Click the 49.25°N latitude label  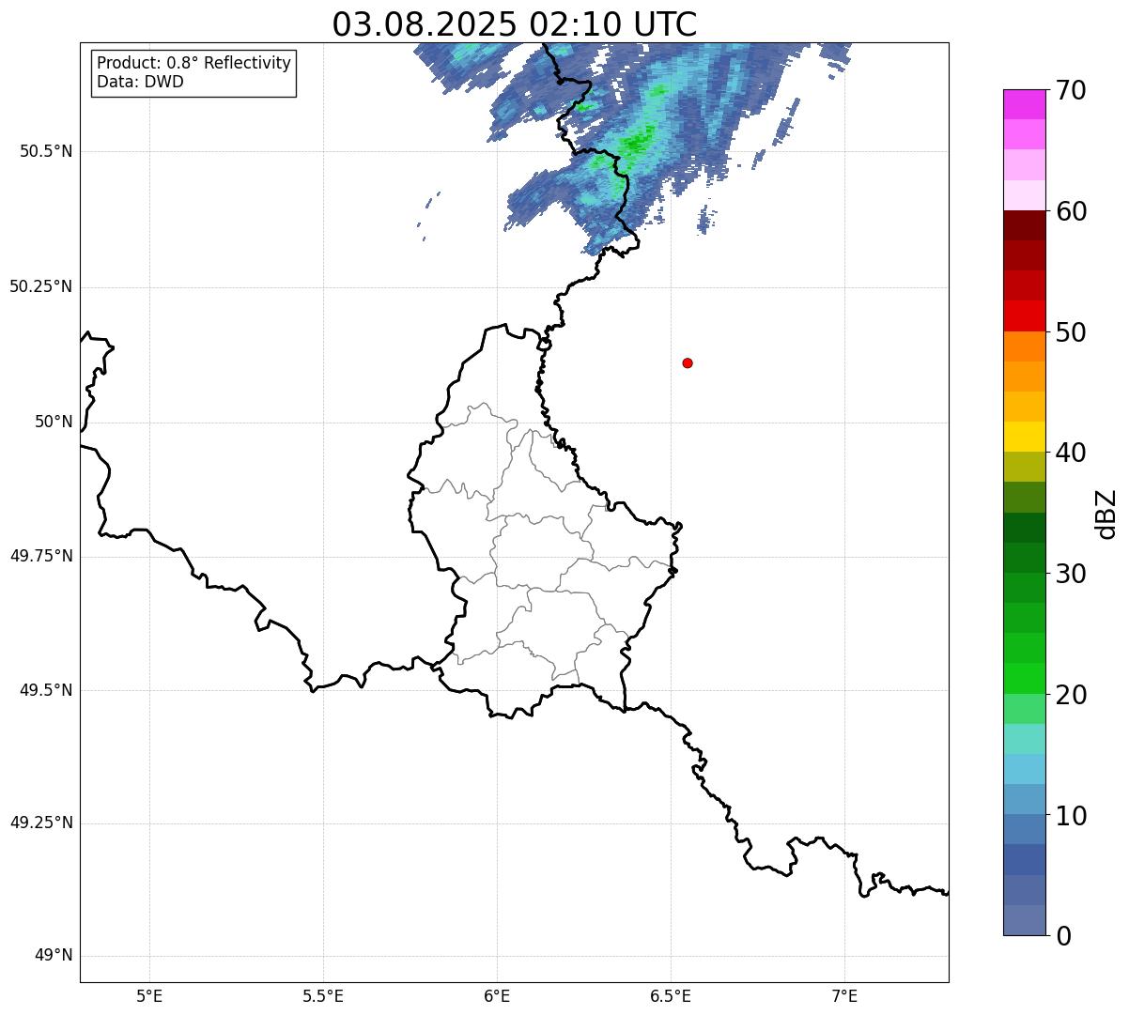41,823
